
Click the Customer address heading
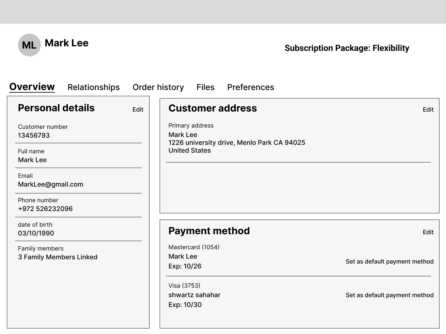[x=213, y=108]
